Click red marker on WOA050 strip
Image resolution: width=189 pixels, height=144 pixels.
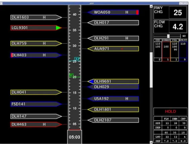tap(137, 12)
